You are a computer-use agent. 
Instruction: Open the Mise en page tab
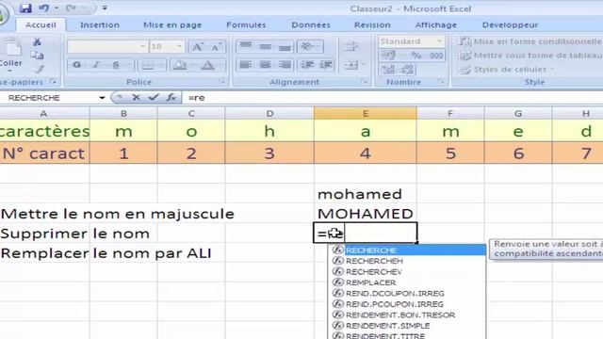pyautogui.click(x=172, y=25)
